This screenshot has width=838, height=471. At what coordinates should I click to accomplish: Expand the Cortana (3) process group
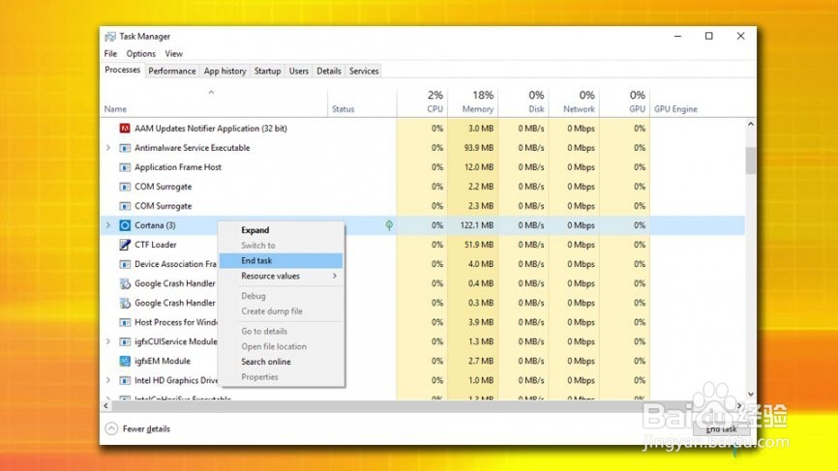[108, 225]
